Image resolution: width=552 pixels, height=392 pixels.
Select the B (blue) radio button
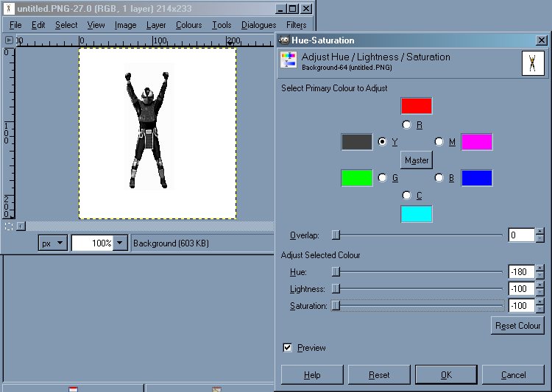[439, 177]
